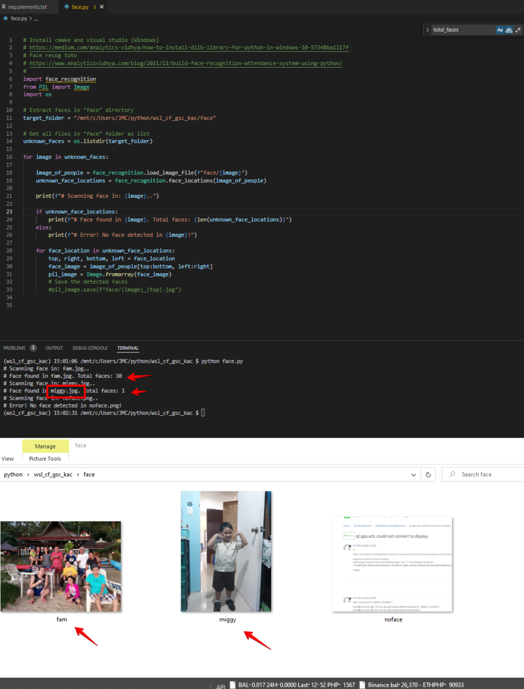Click the breadcrumb ellipsis after face.py
The image size is (524, 689).
coord(36,18)
